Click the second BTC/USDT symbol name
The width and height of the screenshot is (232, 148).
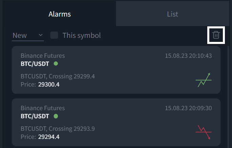(35, 116)
